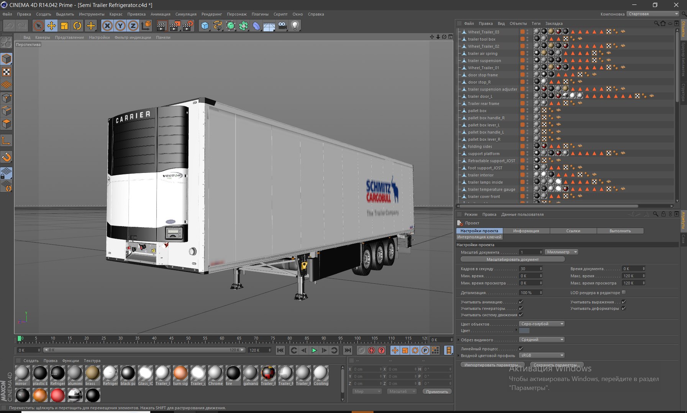
Task: Toggle X axis lock
Action: coord(107,26)
